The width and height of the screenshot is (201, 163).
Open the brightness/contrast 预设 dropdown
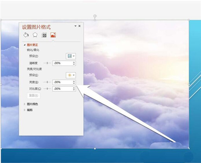(71, 75)
